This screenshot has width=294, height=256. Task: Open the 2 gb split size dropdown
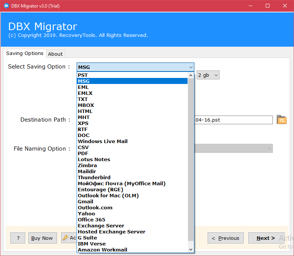(x=208, y=75)
